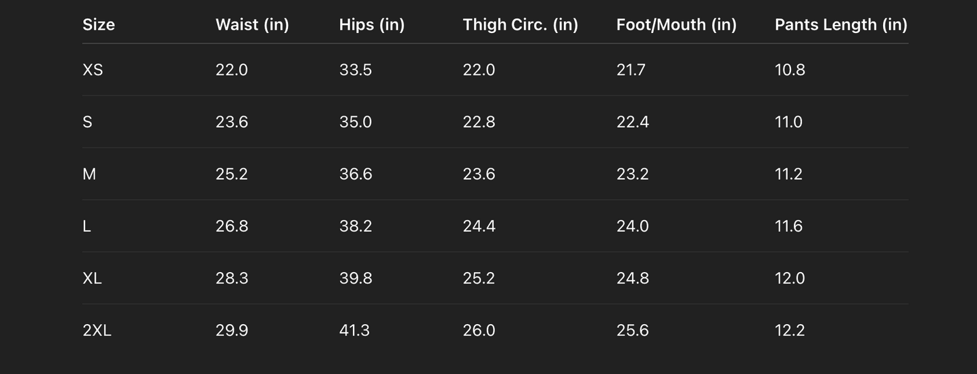Select the M size row label
977x374 pixels.
coord(89,174)
